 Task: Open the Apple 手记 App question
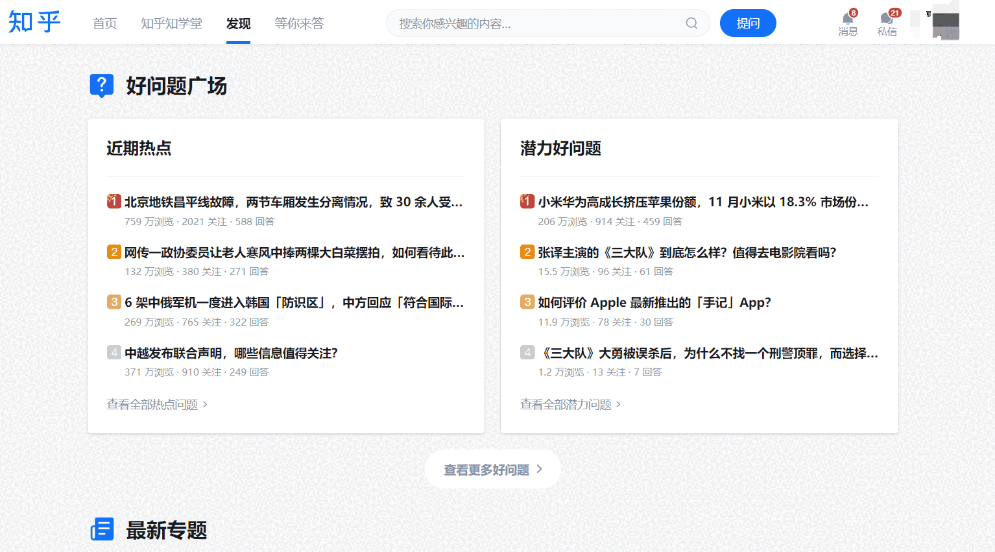(x=654, y=302)
